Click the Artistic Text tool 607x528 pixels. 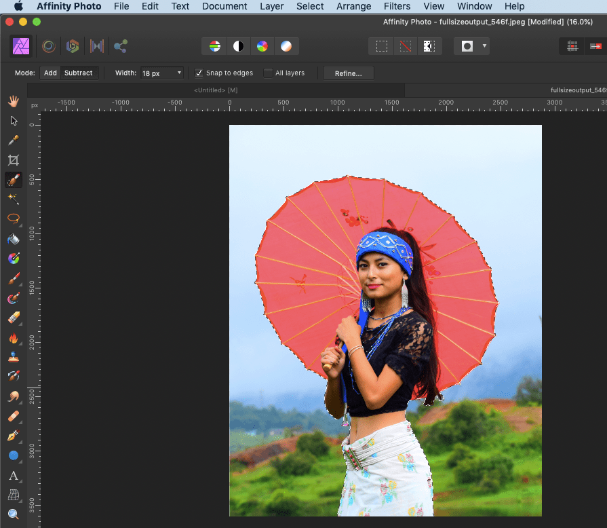tap(13, 475)
